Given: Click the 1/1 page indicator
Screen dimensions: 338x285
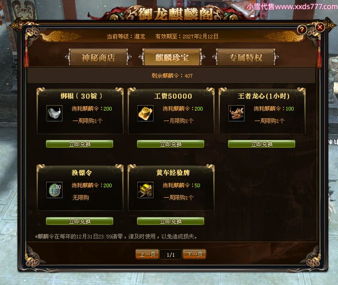Looking at the screenshot, I should pos(171,255).
